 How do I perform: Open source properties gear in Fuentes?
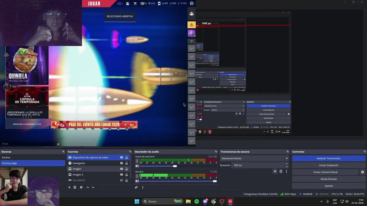[x=81, y=187]
